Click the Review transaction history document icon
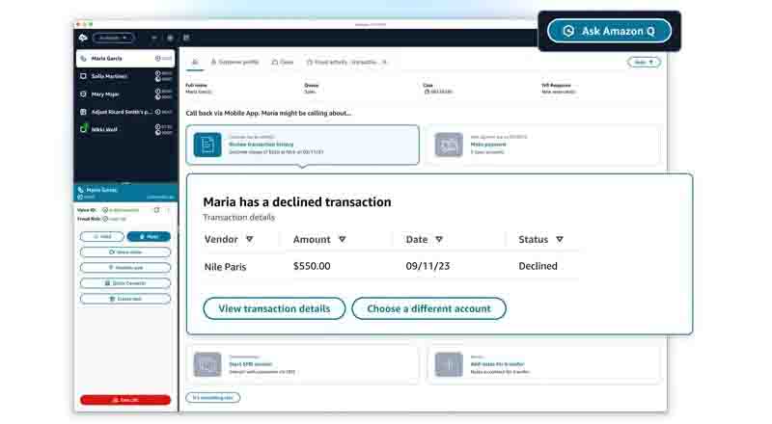This screenshot has height=424, width=772. 207,145
